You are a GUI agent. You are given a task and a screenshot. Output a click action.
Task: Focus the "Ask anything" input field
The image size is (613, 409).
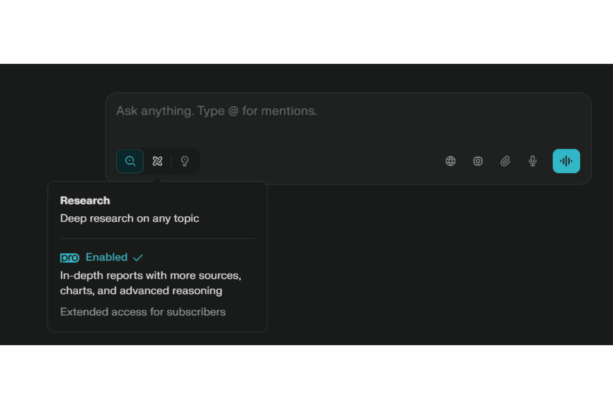pos(348,111)
